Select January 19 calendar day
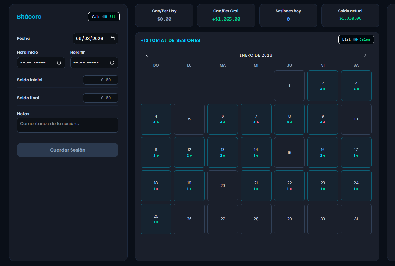The height and width of the screenshot is (266, 395). click(189, 186)
